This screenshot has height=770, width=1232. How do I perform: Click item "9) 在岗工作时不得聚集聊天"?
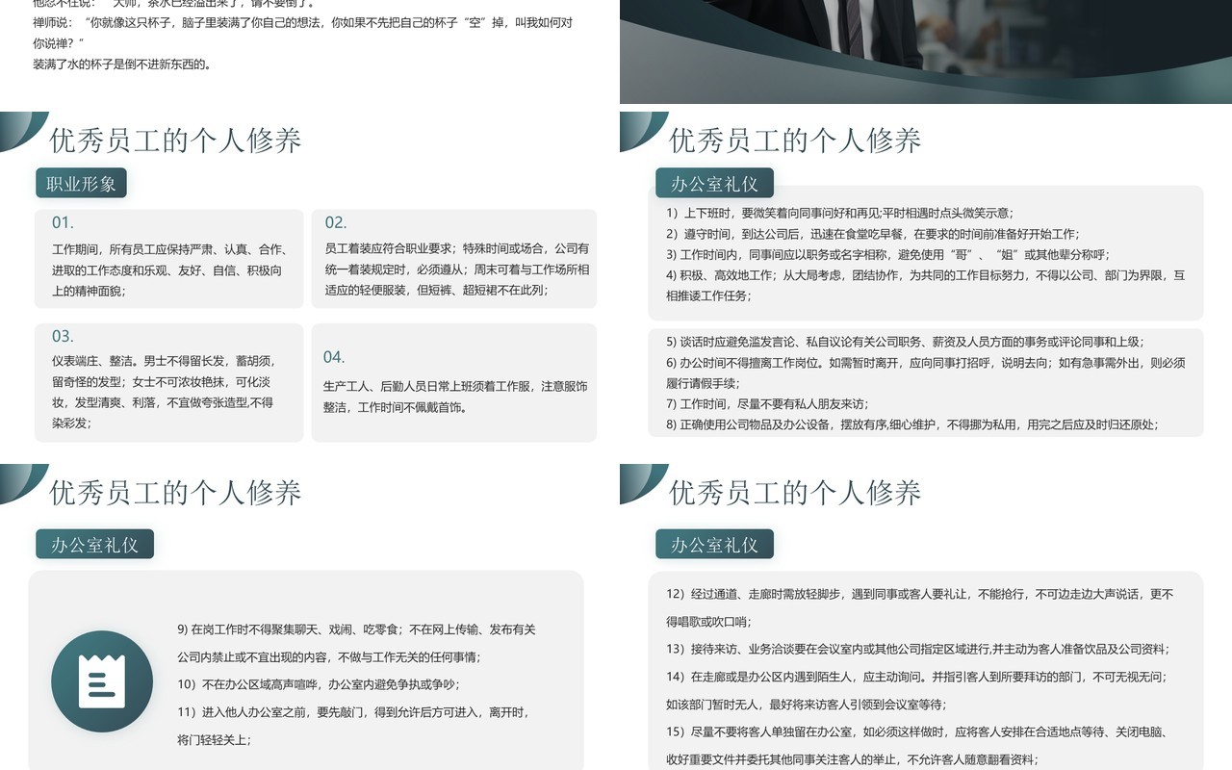[356, 643]
